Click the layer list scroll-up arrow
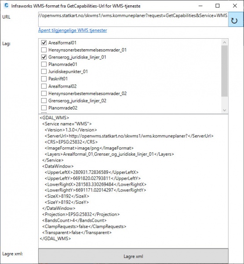 pyautogui.click(x=225, y=42)
